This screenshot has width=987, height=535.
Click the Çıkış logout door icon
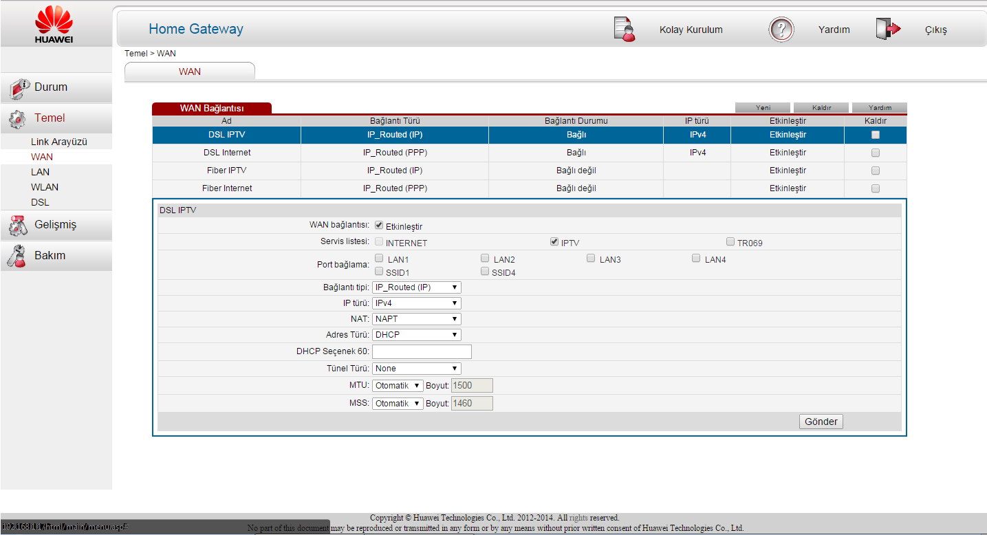pyautogui.click(x=888, y=29)
